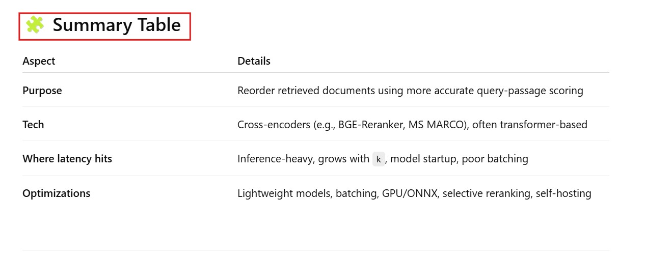Click the poor batching text
Image resolution: width=645 pixels, height=256 pixels.
pos(495,159)
